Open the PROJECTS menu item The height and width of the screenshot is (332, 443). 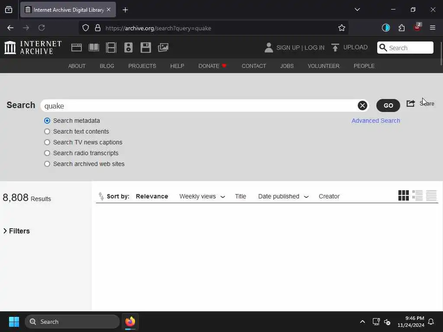pos(142,66)
